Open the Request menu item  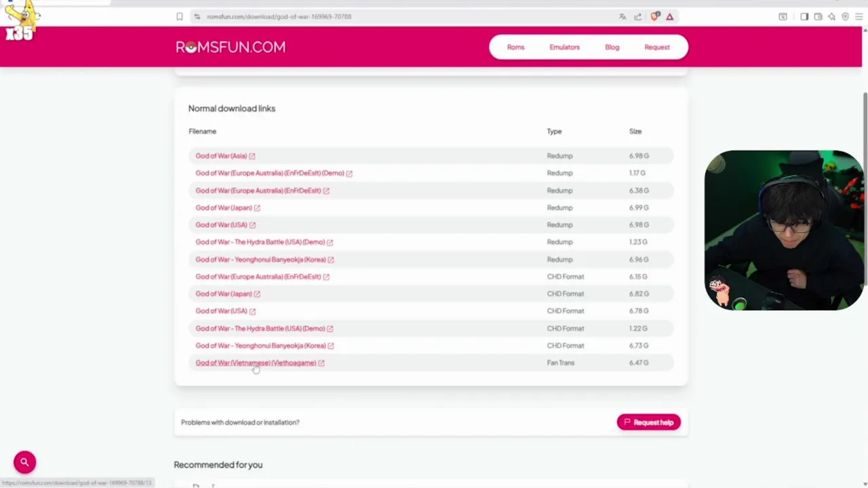pyautogui.click(x=656, y=47)
